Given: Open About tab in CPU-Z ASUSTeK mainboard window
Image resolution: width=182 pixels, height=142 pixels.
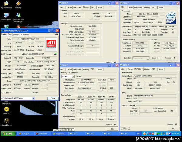Looking at the screenshot, I should click(161, 69).
